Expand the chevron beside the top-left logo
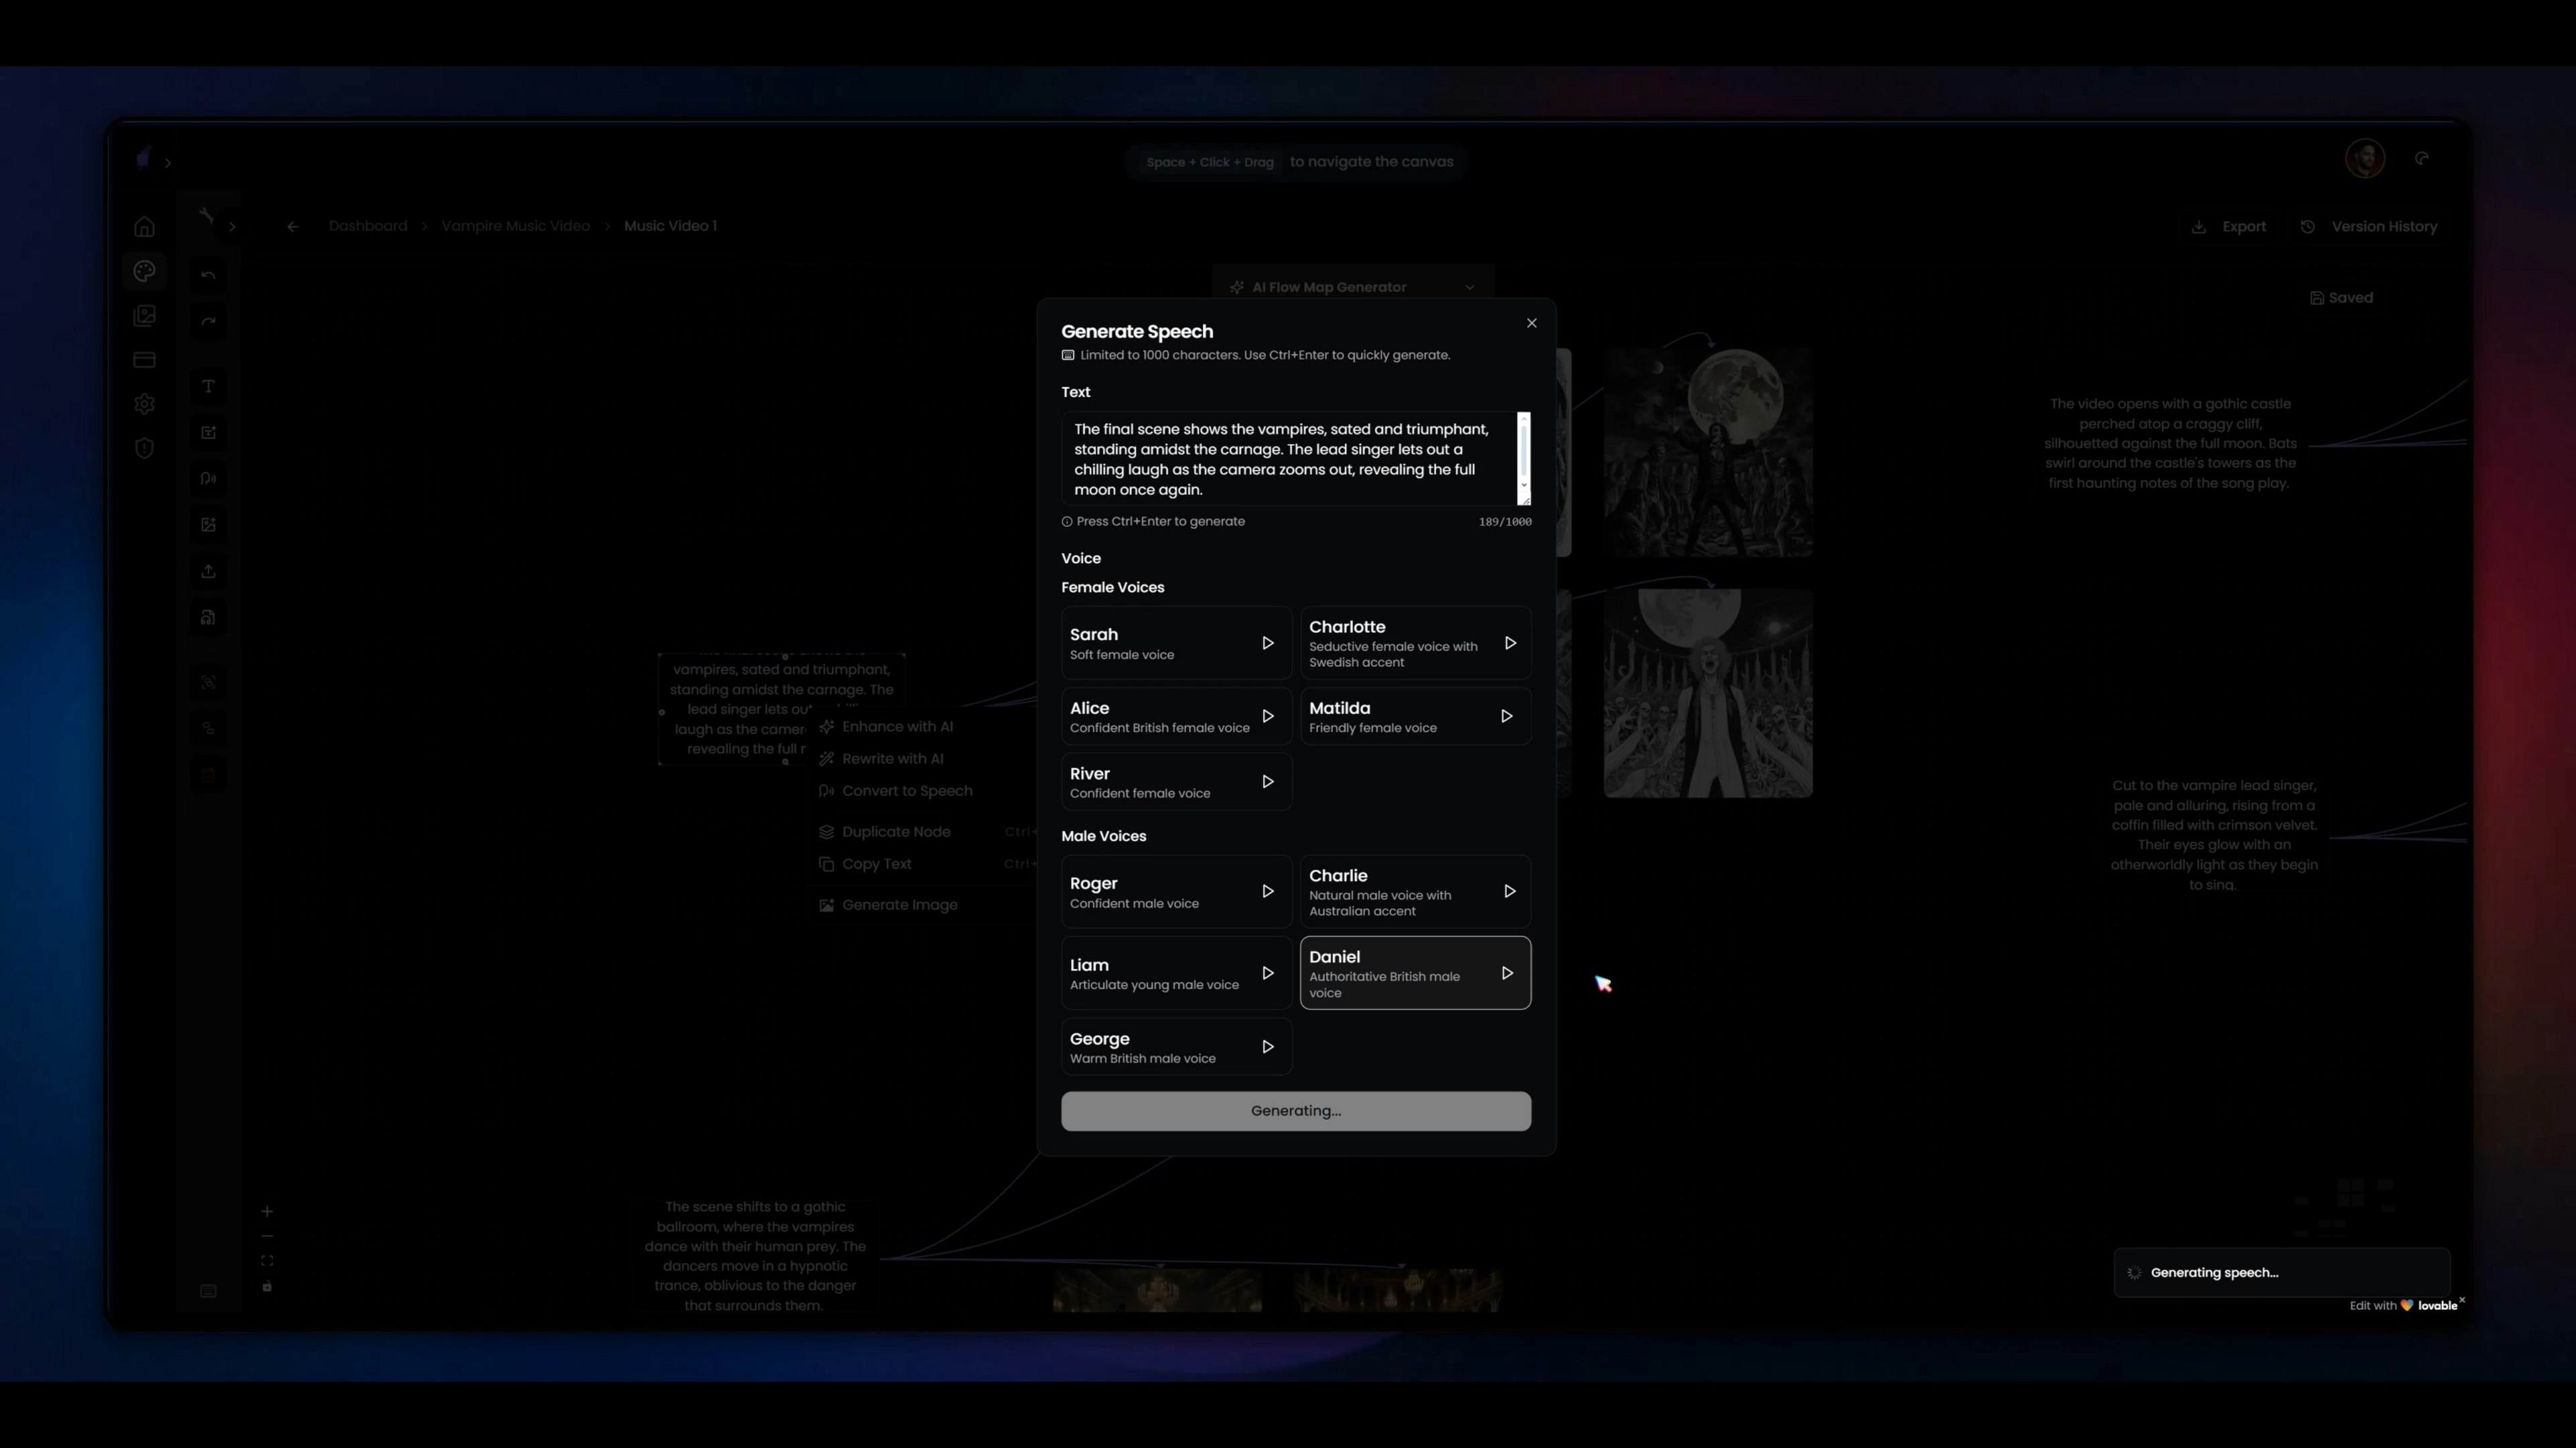 tap(168, 163)
